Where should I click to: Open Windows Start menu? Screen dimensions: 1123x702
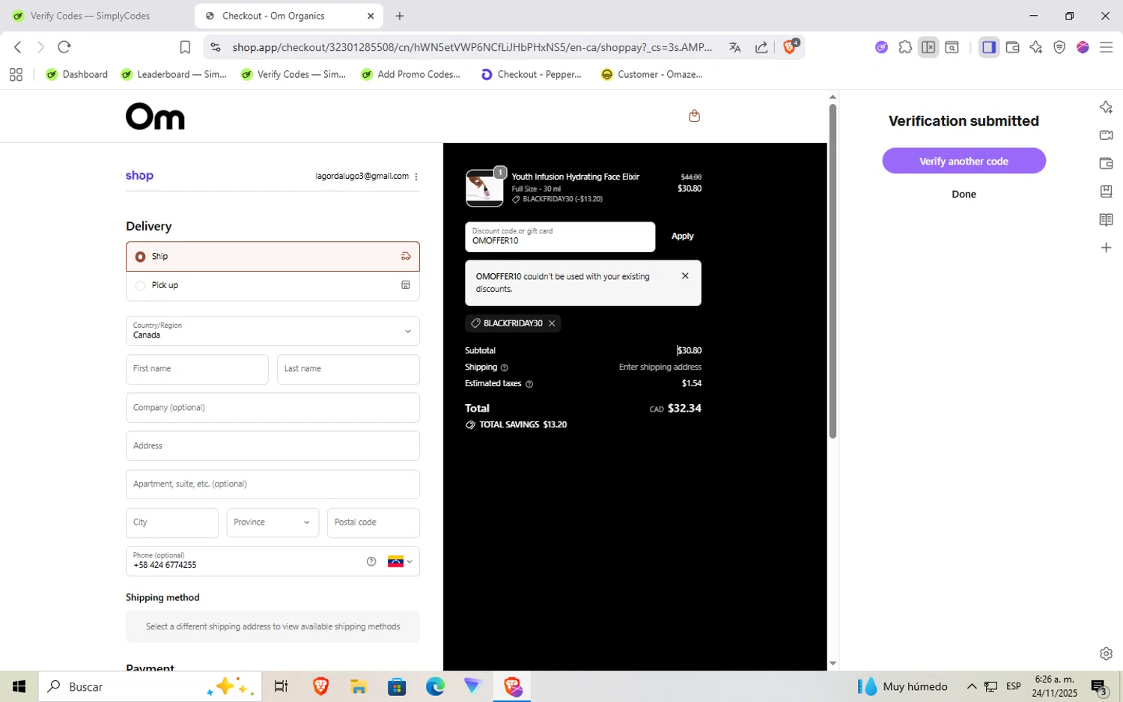tap(19, 686)
